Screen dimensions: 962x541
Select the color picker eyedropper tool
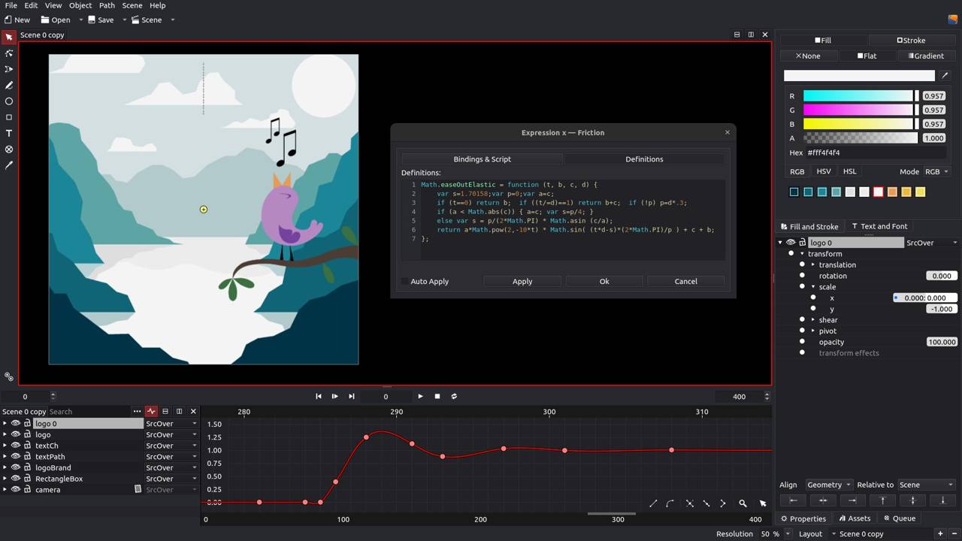point(9,165)
